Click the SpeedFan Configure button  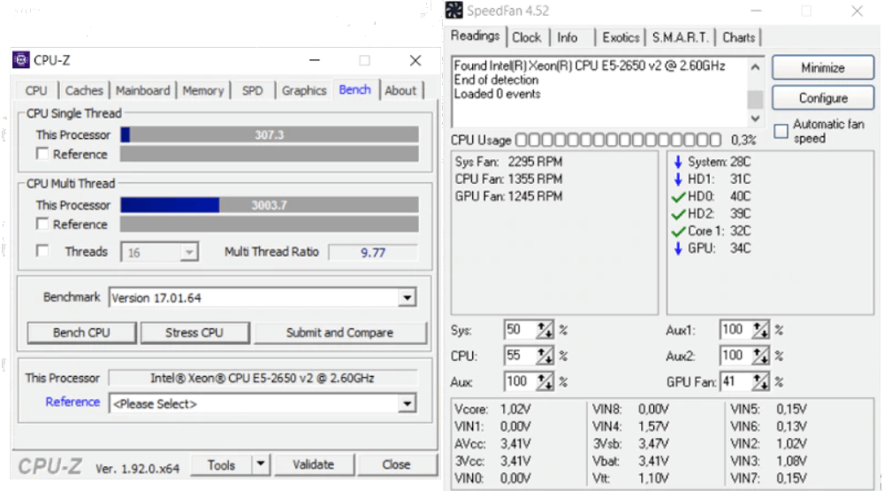tap(822, 98)
